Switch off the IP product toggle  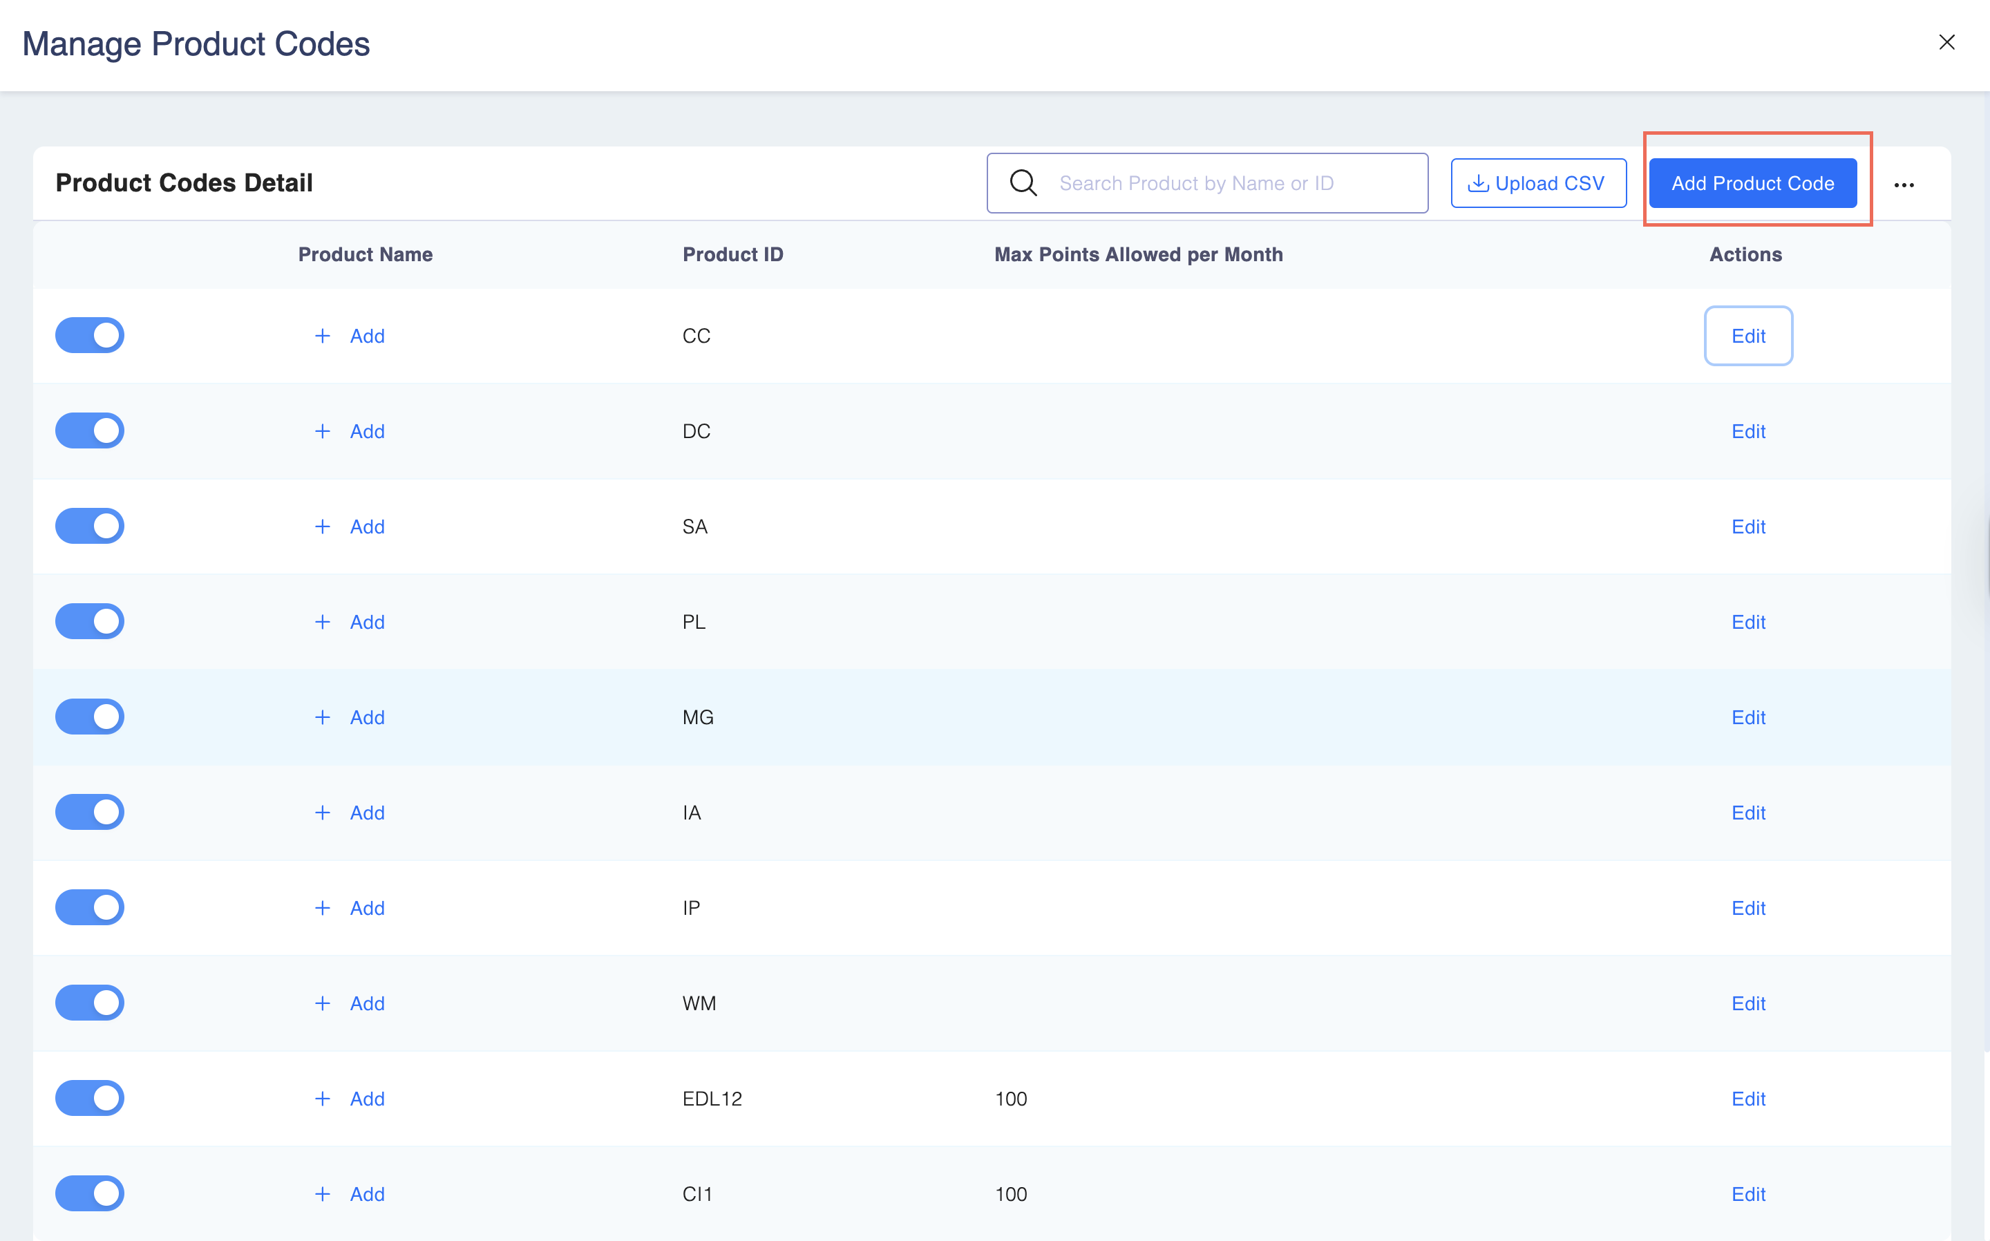click(89, 908)
